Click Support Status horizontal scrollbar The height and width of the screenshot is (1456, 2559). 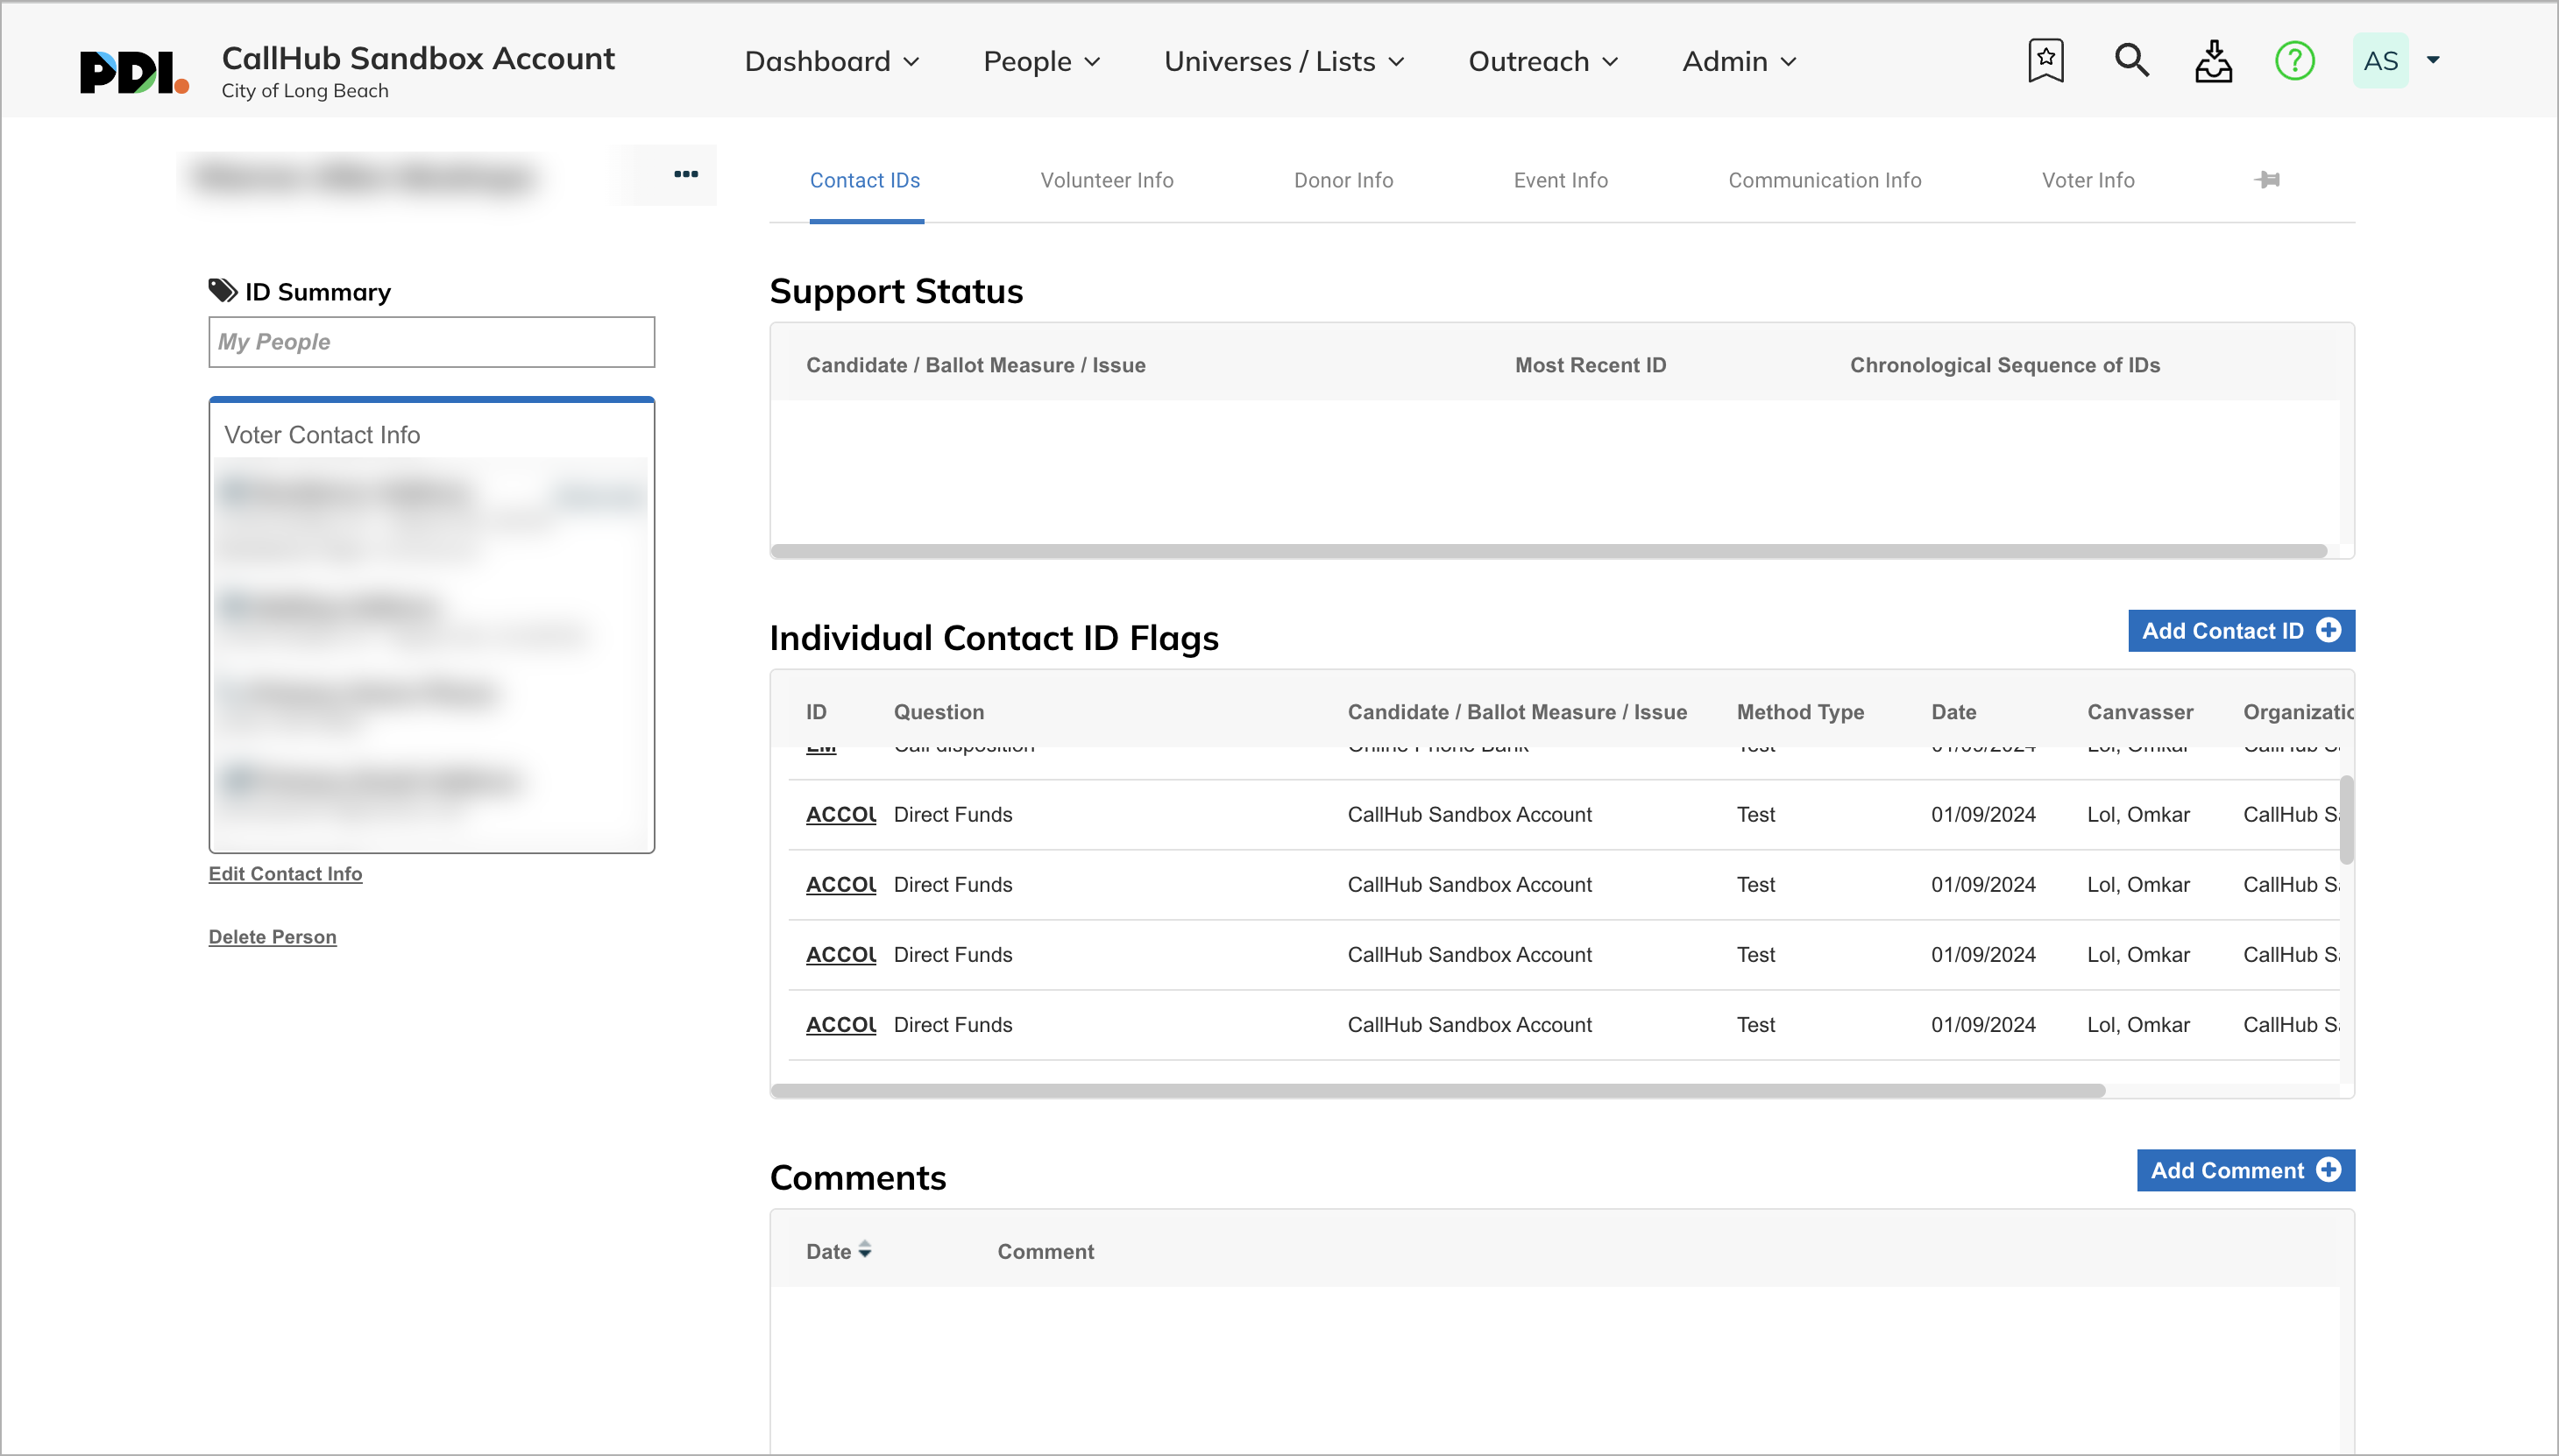click(1549, 551)
